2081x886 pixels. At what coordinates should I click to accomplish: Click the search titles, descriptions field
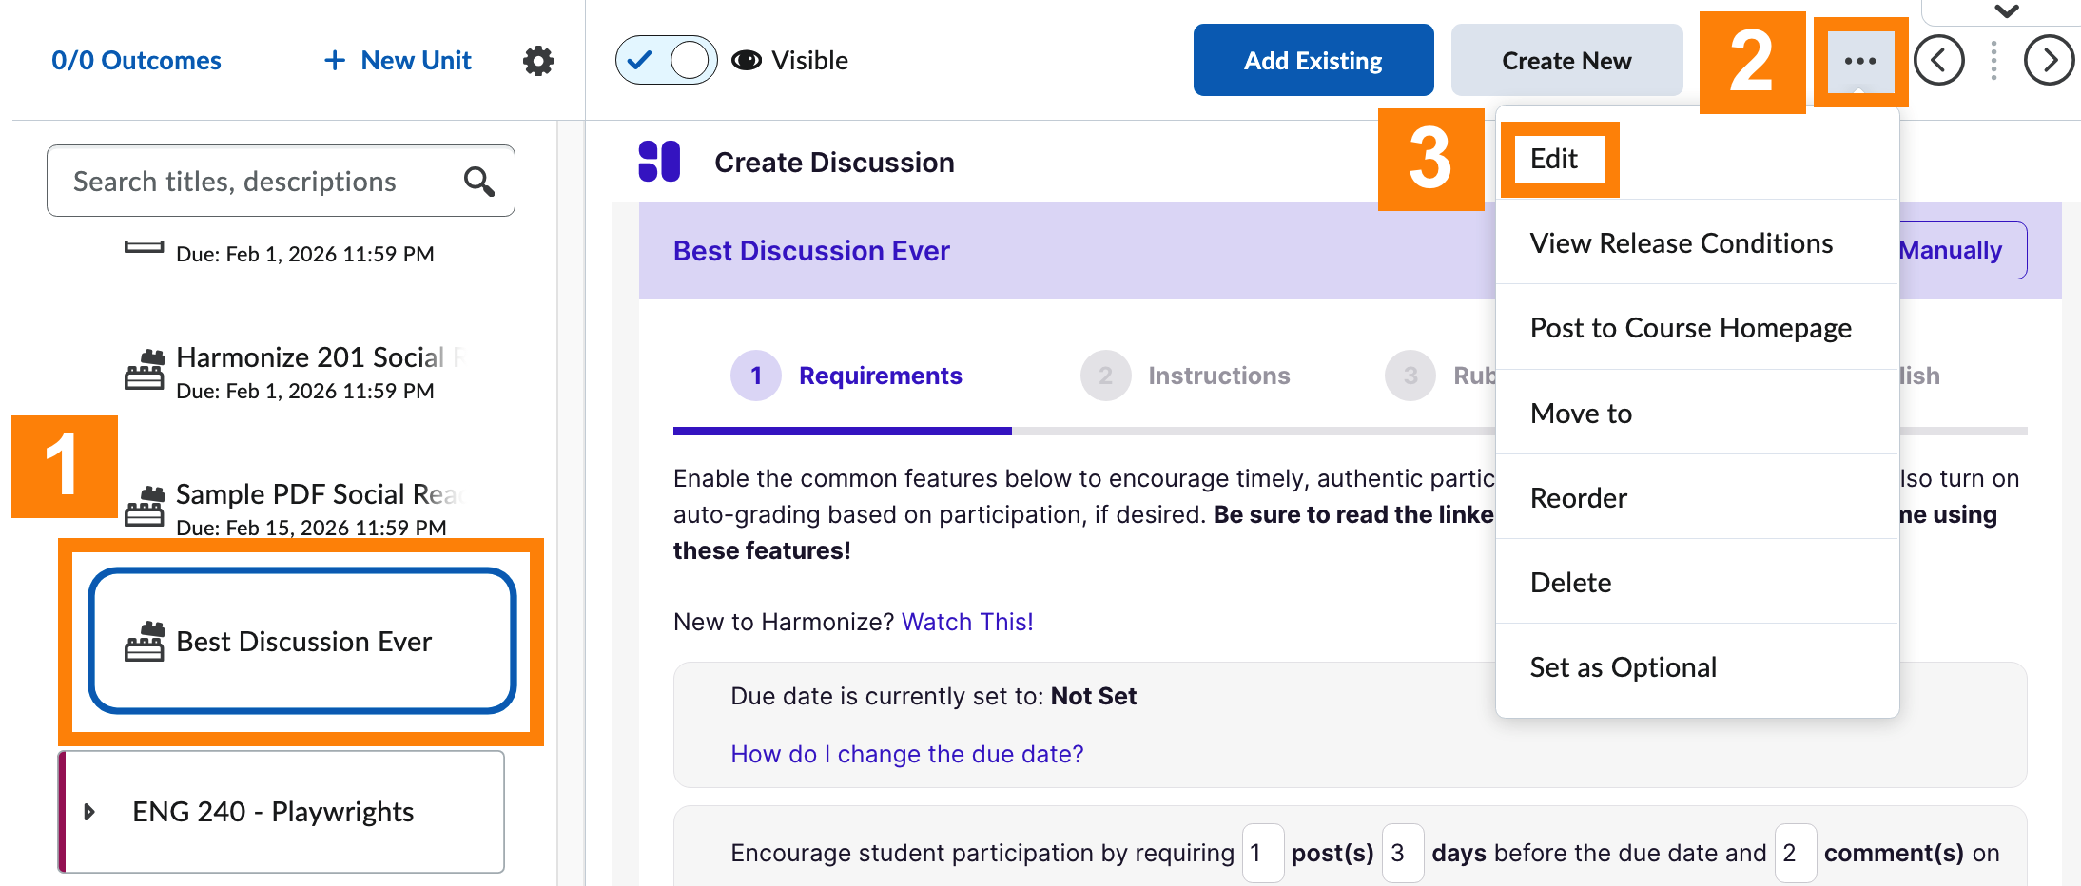coord(257,181)
